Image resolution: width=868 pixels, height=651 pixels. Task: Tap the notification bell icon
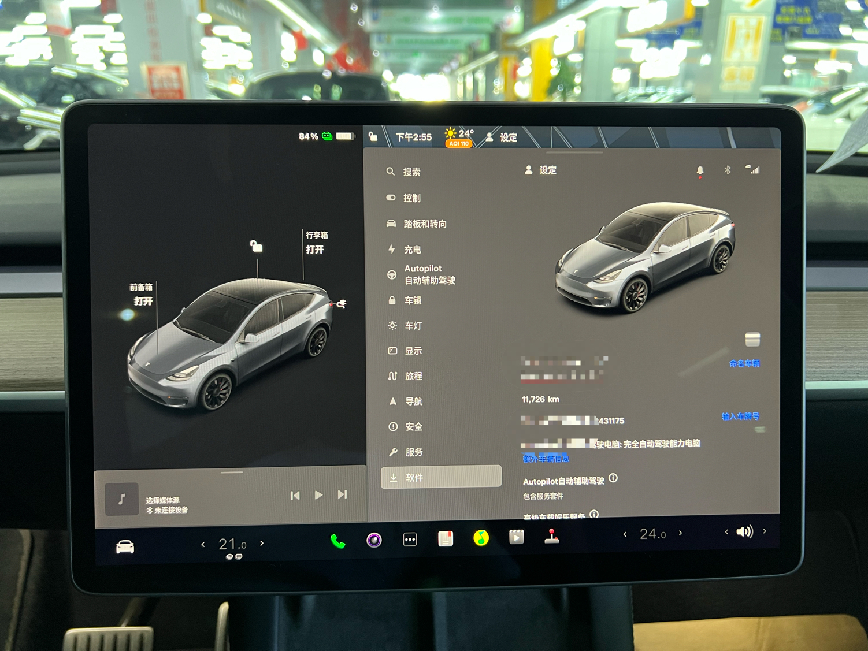(700, 170)
